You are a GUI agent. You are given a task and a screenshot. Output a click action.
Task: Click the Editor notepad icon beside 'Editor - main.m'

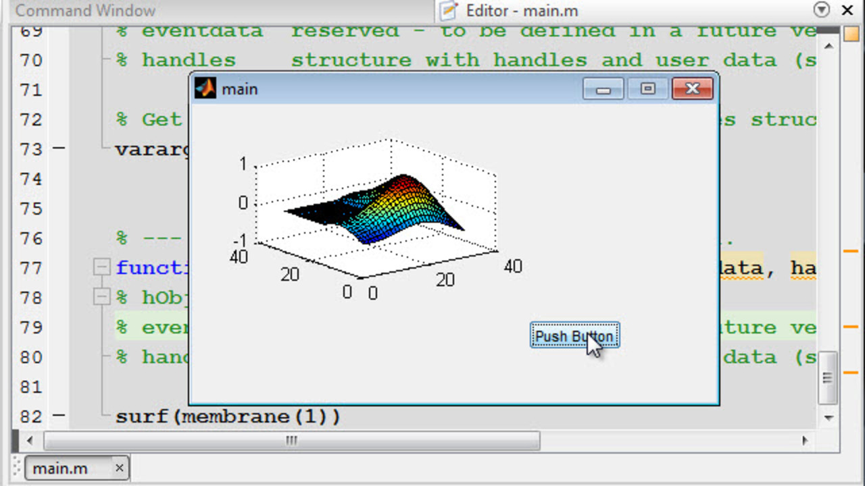coord(448,11)
